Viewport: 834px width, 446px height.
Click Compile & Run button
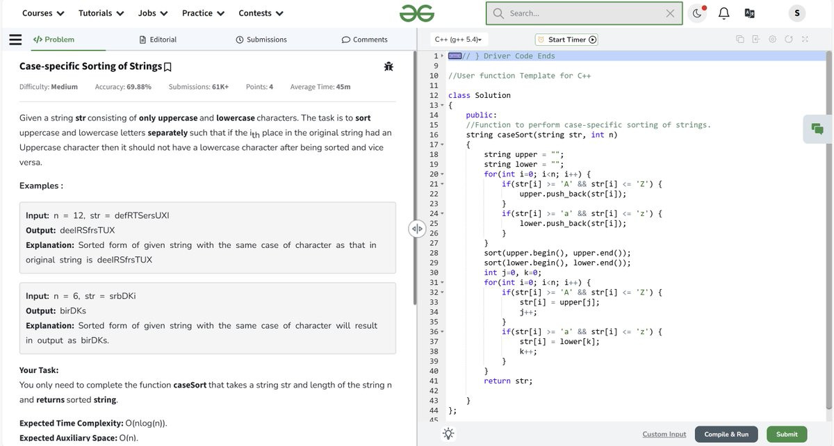(x=726, y=434)
